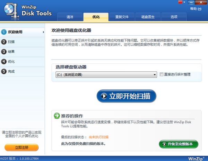Screen dimensions: 208x161
Task: Select the 优化 step in sidebar
Action: 22,62
